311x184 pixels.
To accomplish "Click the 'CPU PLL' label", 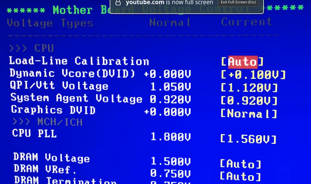I will click(34, 133).
